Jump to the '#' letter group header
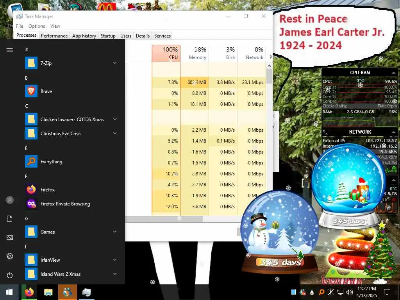This screenshot has height=300, width=400. tap(27, 50)
